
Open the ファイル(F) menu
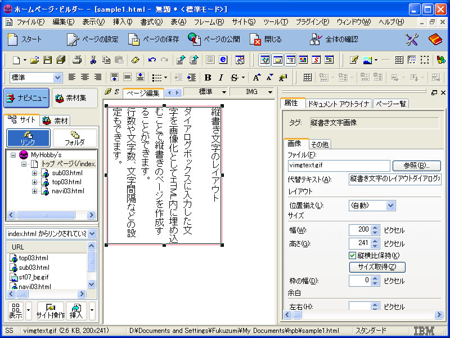(30, 22)
